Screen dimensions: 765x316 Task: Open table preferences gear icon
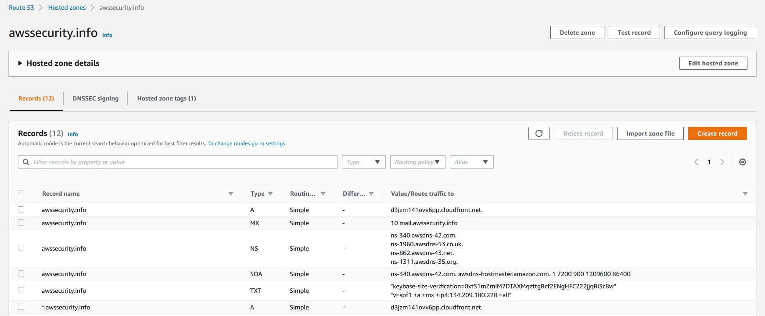742,162
